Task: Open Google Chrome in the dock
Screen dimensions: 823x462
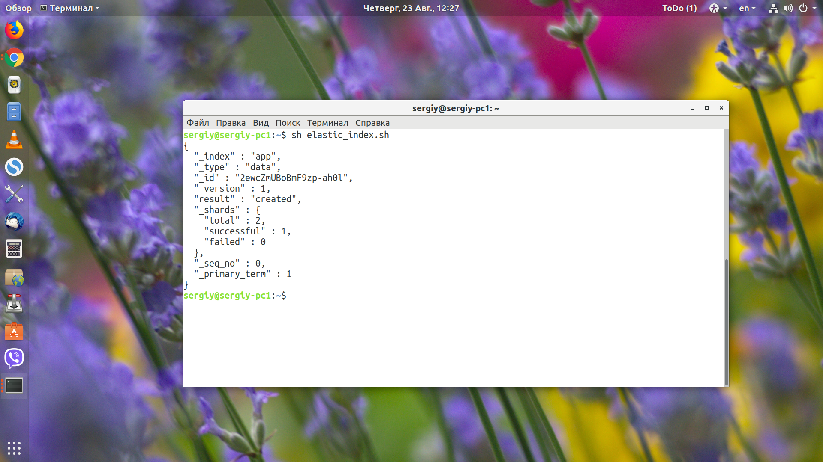Action: 14,58
